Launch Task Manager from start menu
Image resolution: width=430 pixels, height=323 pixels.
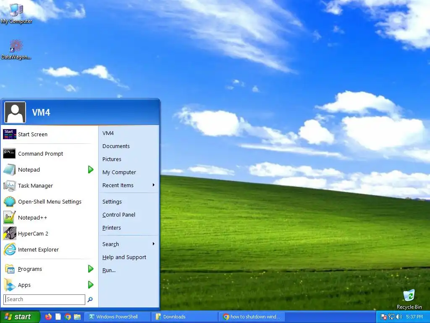coord(50,185)
